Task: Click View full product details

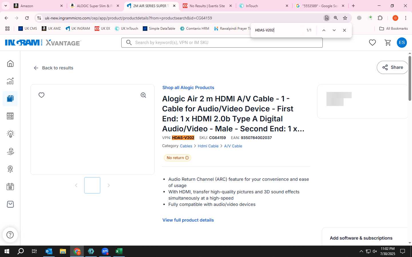Action: click(x=188, y=220)
